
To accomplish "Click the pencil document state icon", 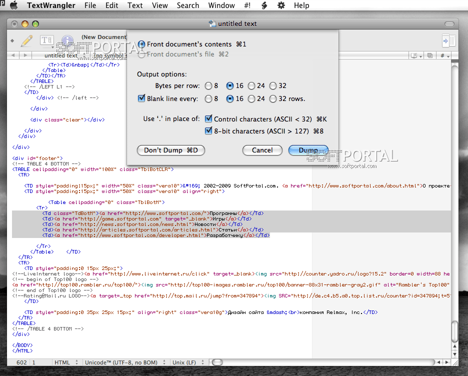I will [x=26, y=40].
